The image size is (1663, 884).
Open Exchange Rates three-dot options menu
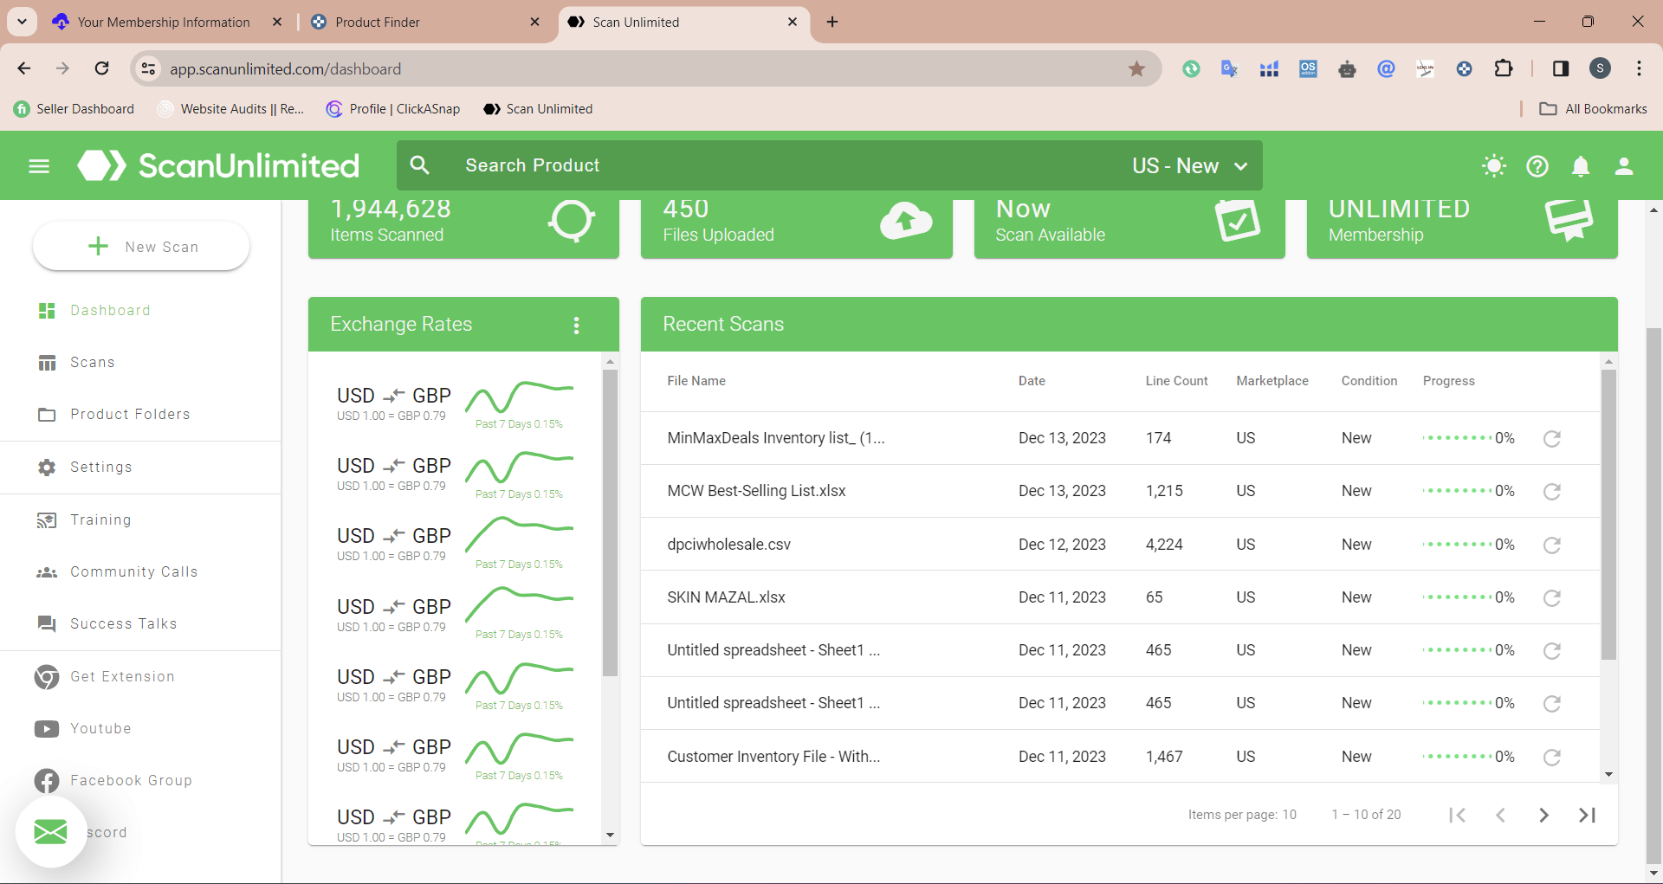(576, 325)
